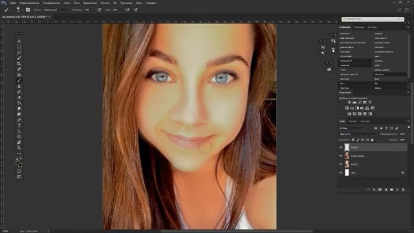Select the Eyedropper tool
Viewport: 414px width, 233px height.
[19, 69]
